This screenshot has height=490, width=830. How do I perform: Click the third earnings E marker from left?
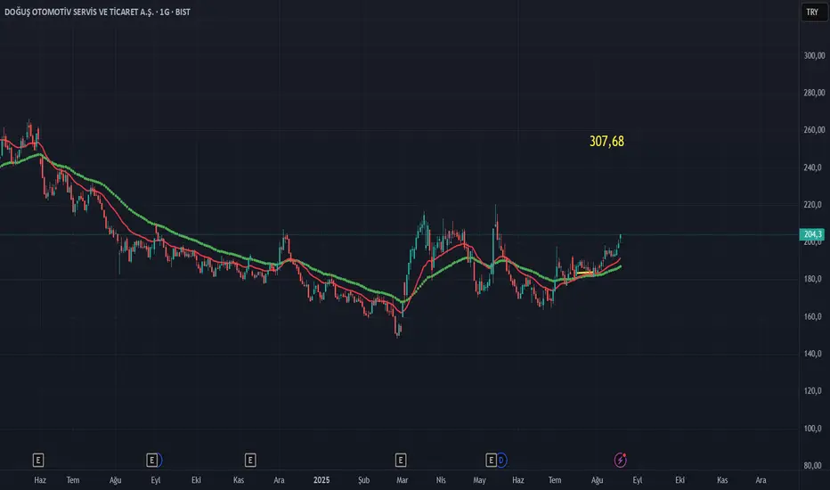click(x=250, y=460)
